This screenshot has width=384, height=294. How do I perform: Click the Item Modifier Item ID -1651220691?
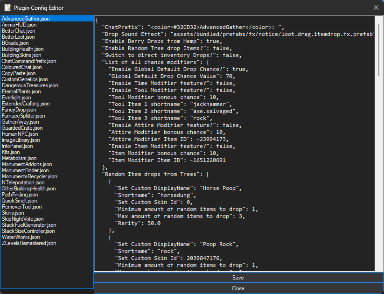(208, 160)
